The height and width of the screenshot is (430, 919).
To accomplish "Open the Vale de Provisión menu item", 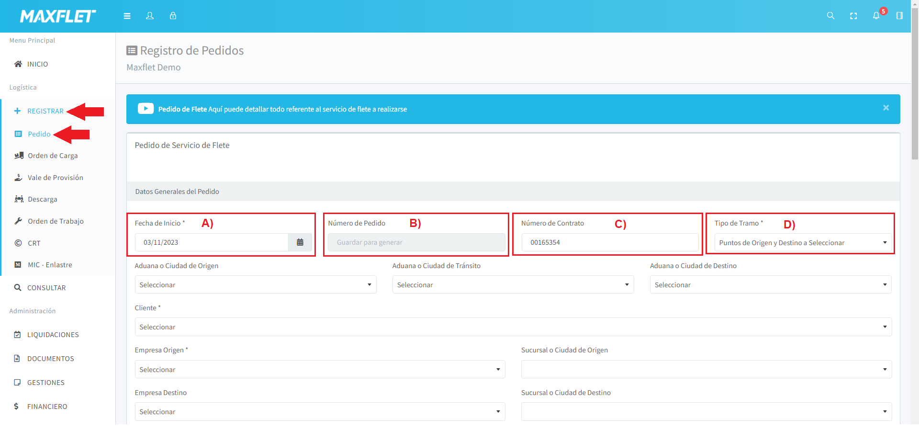I will pyautogui.click(x=55, y=178).
